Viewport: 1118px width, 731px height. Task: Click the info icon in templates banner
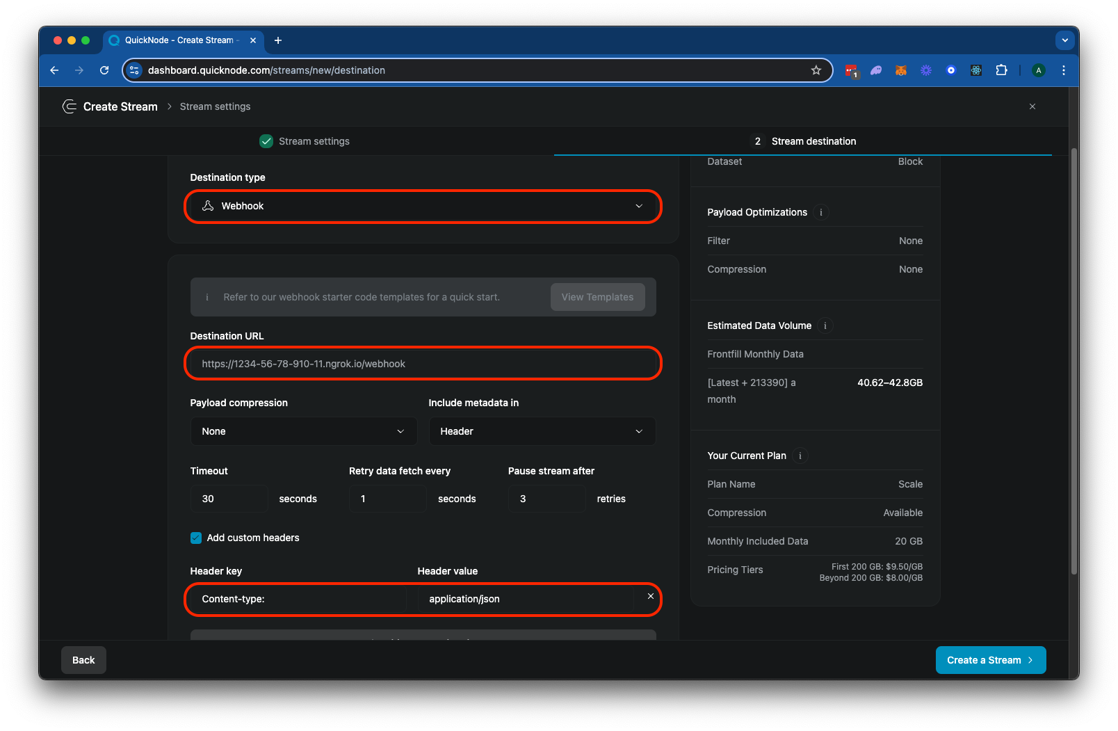pyautogui.click(x=207, y=297)
